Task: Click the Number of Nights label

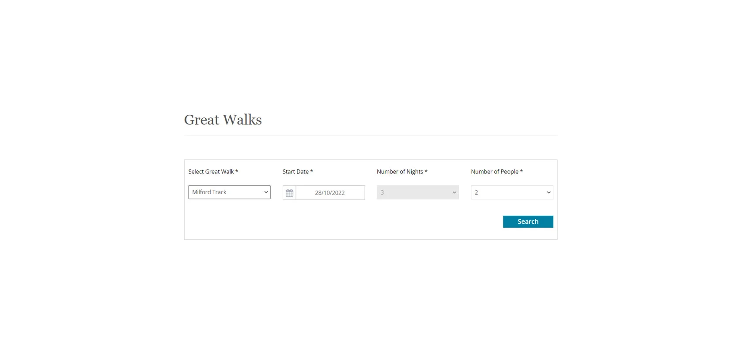Action: tap(400, 172)
